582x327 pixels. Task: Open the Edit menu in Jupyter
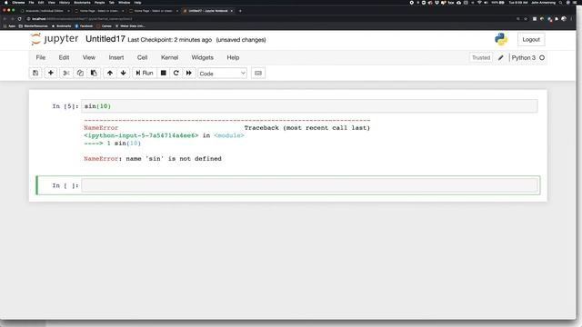point(64,57)
